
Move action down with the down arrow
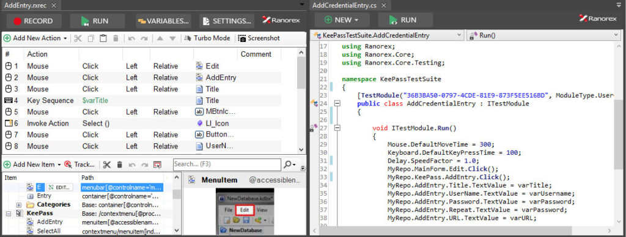172,38
